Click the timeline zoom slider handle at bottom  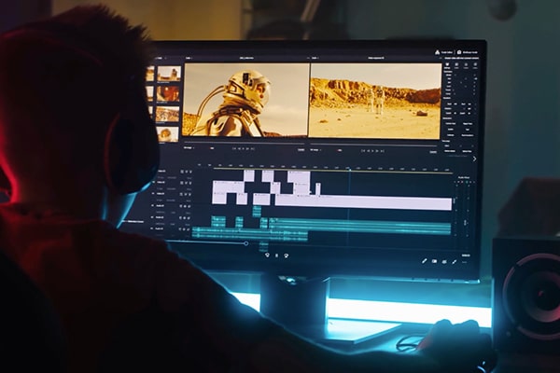click(x=246, y=243)
